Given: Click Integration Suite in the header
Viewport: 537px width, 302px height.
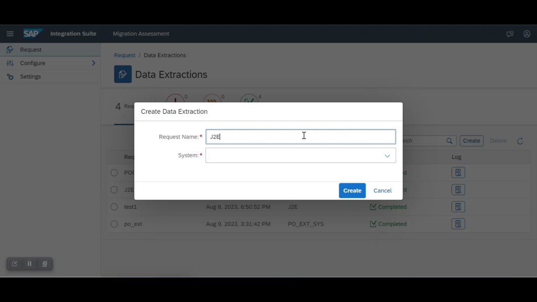Looking at the screenshot, I should click(x=73, y=34).
